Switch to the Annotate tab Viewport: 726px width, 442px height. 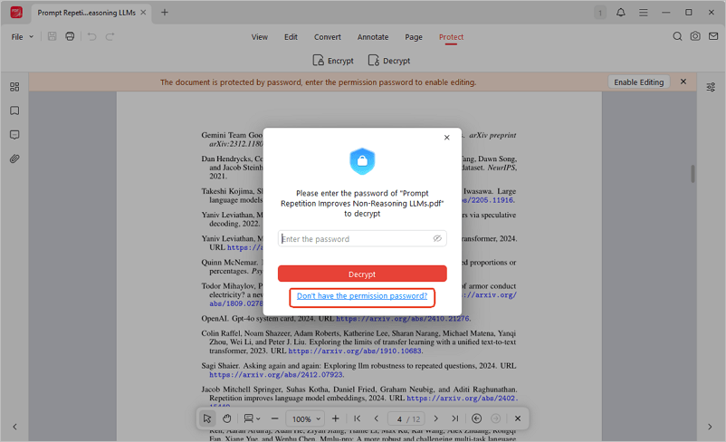pyautogui.click(x=373, y=36)
